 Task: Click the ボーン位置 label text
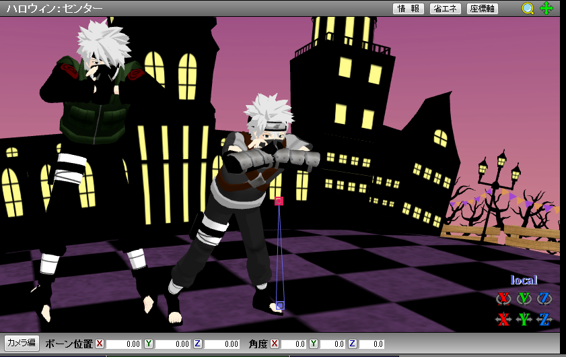pos(69,344)
